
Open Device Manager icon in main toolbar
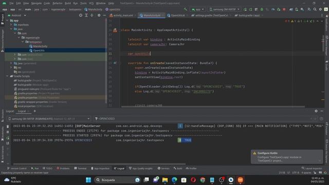pyautogui.click(x=297, y=9)
